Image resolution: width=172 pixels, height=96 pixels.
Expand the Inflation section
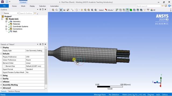(x=1, y=82)
